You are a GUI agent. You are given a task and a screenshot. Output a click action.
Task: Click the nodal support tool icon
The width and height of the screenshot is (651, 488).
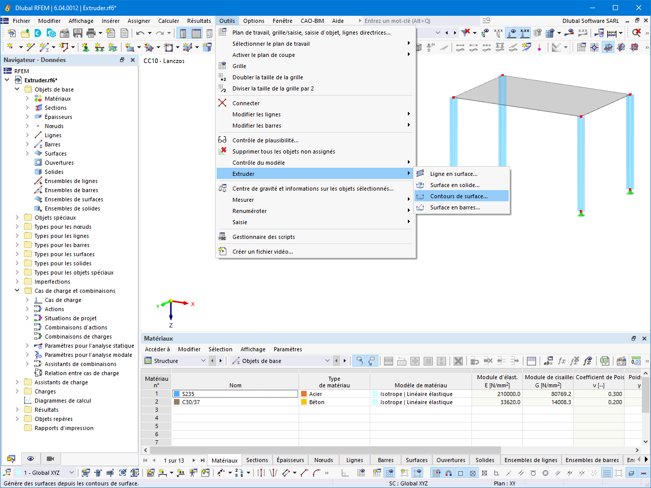click(x=85, y=47)
